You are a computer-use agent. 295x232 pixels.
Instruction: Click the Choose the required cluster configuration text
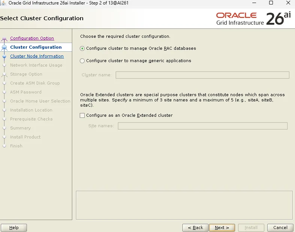pyautogui.click(x=125, y=36)
